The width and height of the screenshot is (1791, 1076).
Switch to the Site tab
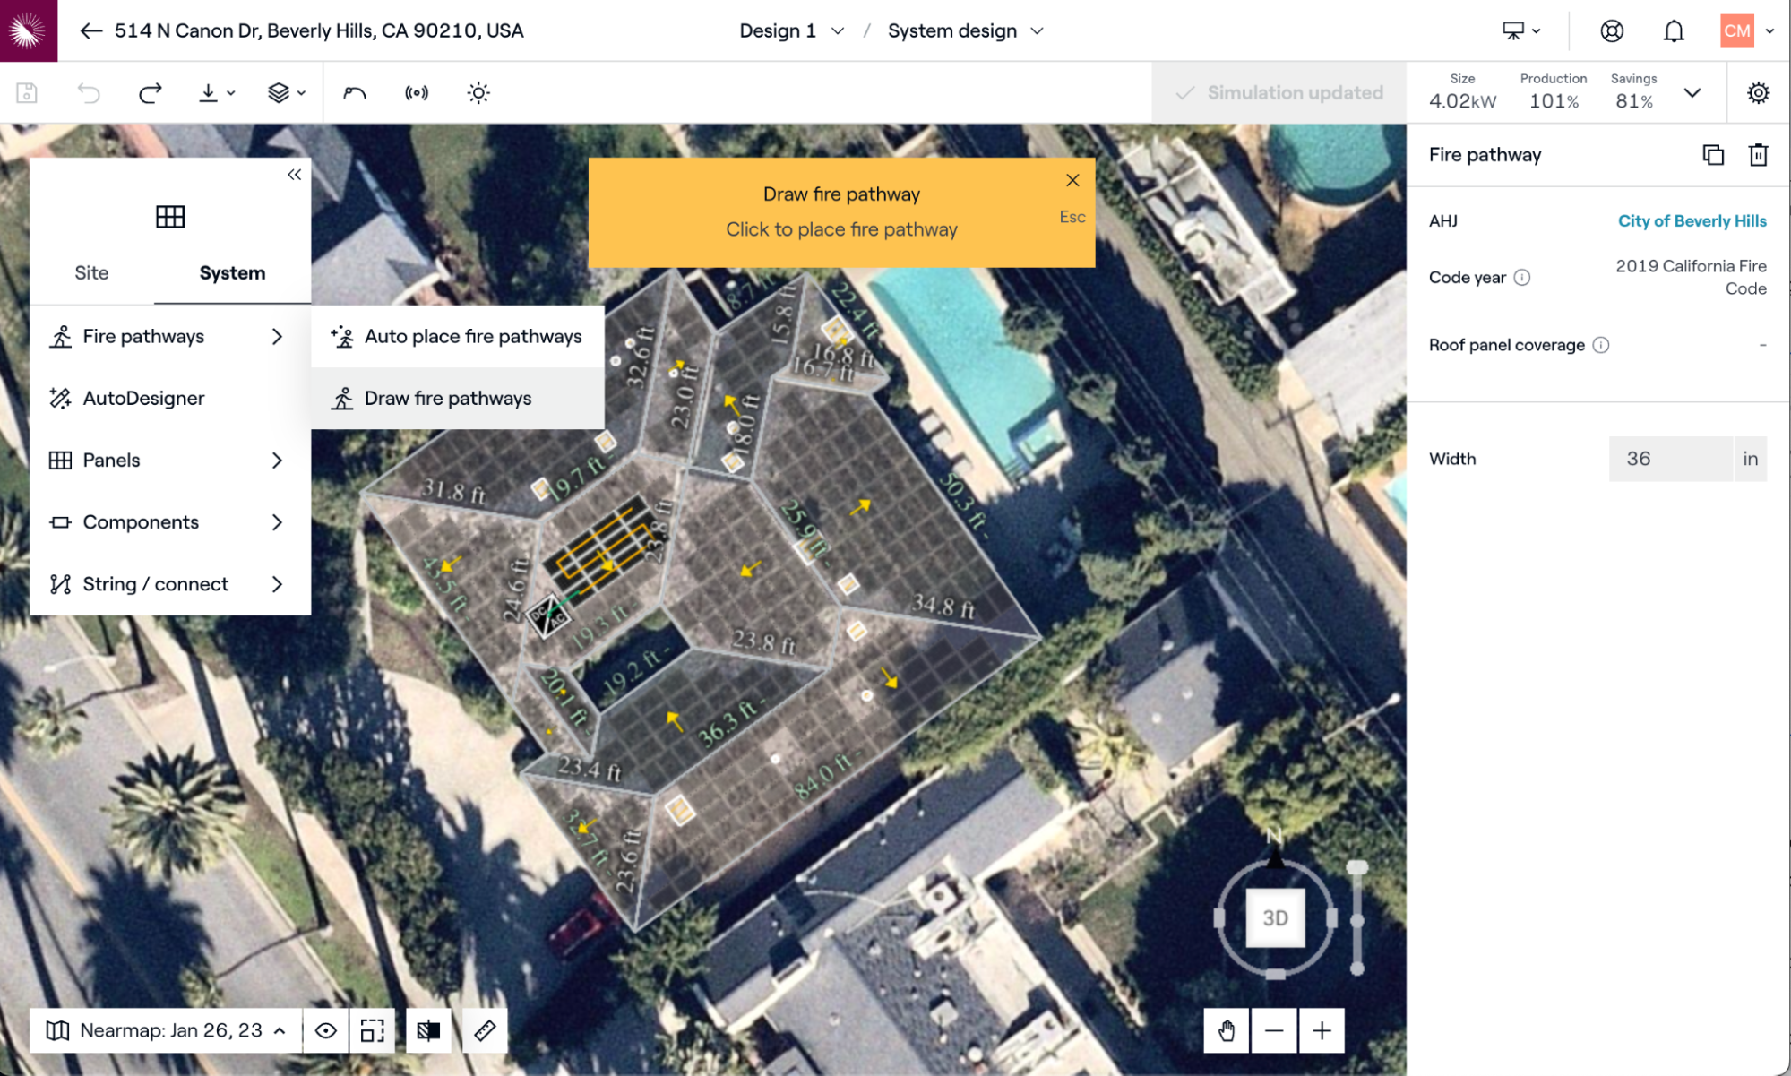[91, 272]
